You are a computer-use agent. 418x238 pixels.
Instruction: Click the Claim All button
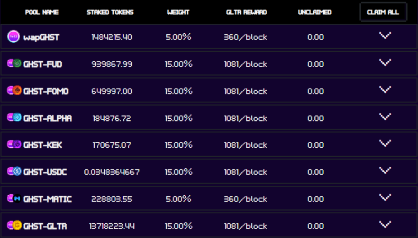pyautogui.click(x=383, y=12)
